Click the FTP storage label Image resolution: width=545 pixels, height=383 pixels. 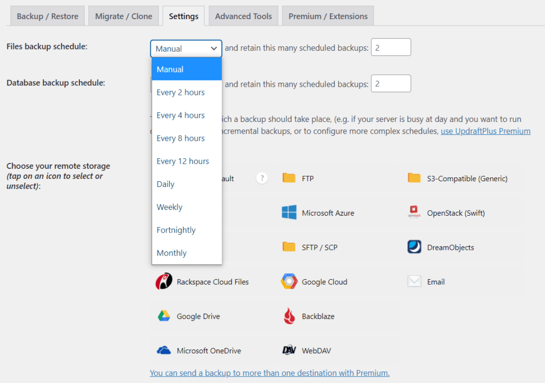pyautogui.click(x=308, y=178)
